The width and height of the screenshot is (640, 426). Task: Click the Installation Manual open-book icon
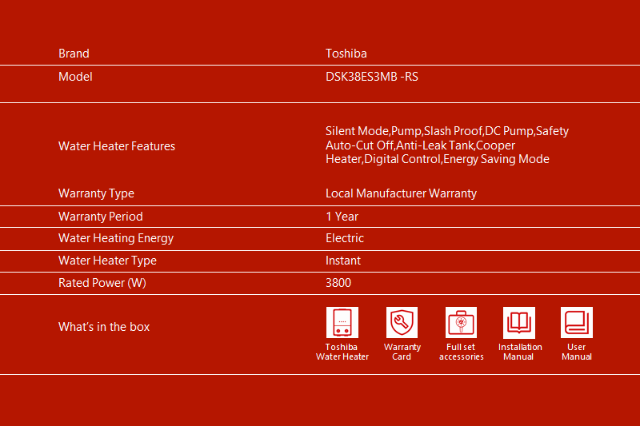tap(518, 322)
